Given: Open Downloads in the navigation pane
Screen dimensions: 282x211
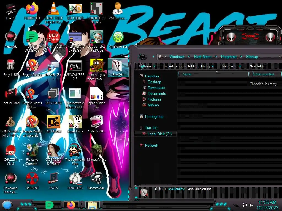Looking at the screenshot, I should pyautogui.click(x=156, y=88).
